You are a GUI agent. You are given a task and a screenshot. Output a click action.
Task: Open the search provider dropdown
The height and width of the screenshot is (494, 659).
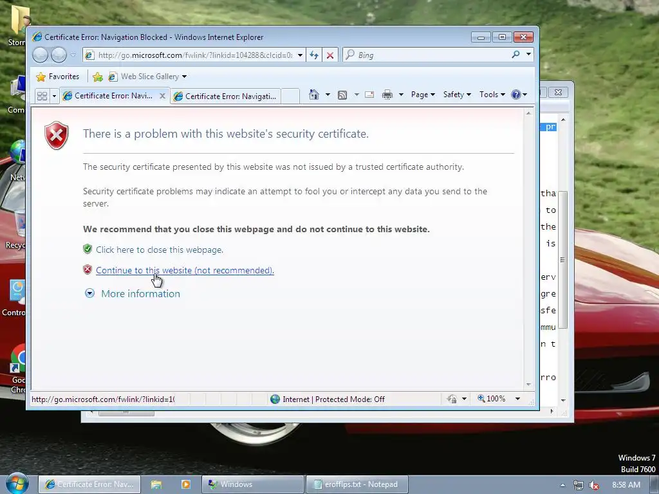529,55
